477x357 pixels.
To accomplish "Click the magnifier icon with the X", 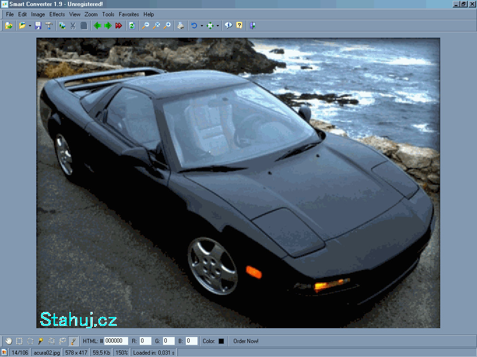I will pyautogui.click(x=157, y=26).
